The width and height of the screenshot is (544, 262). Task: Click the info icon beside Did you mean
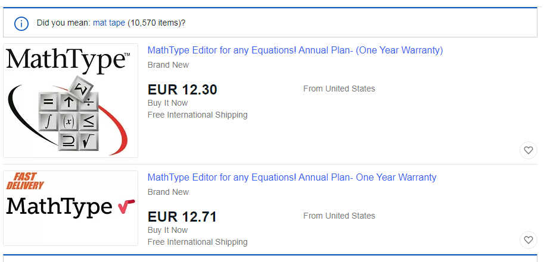tap(21, 23)
